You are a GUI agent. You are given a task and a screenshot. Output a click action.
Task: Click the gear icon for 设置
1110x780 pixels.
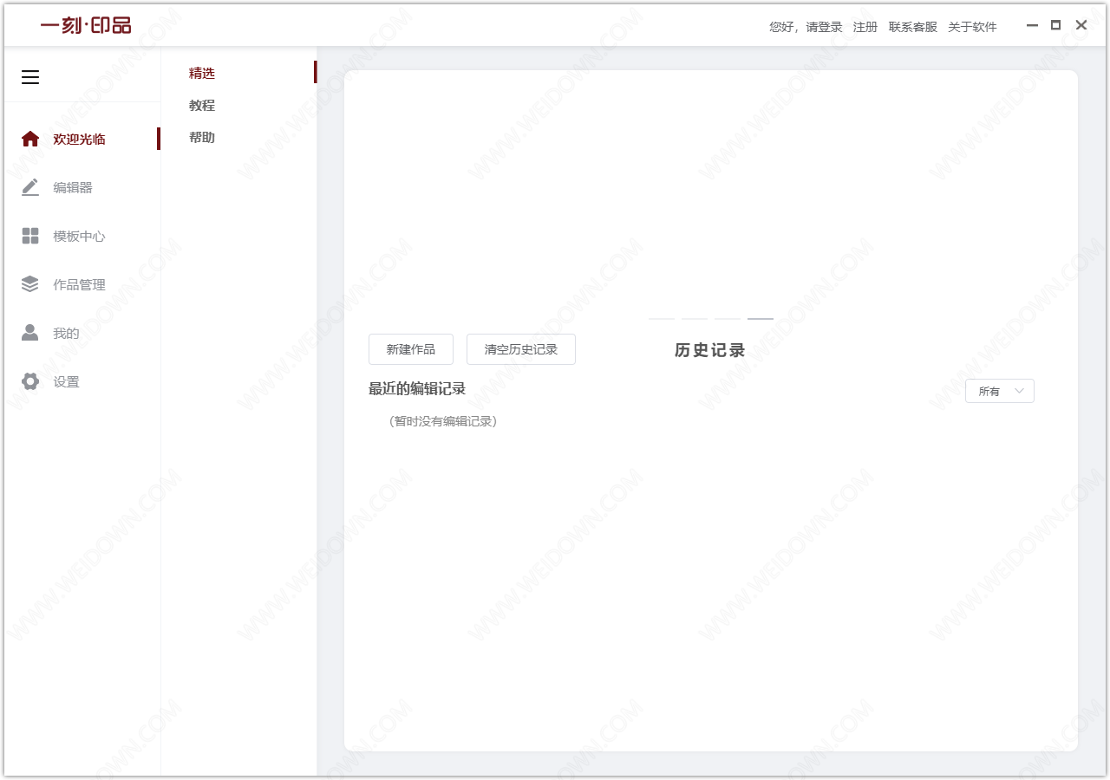point(30,381)
